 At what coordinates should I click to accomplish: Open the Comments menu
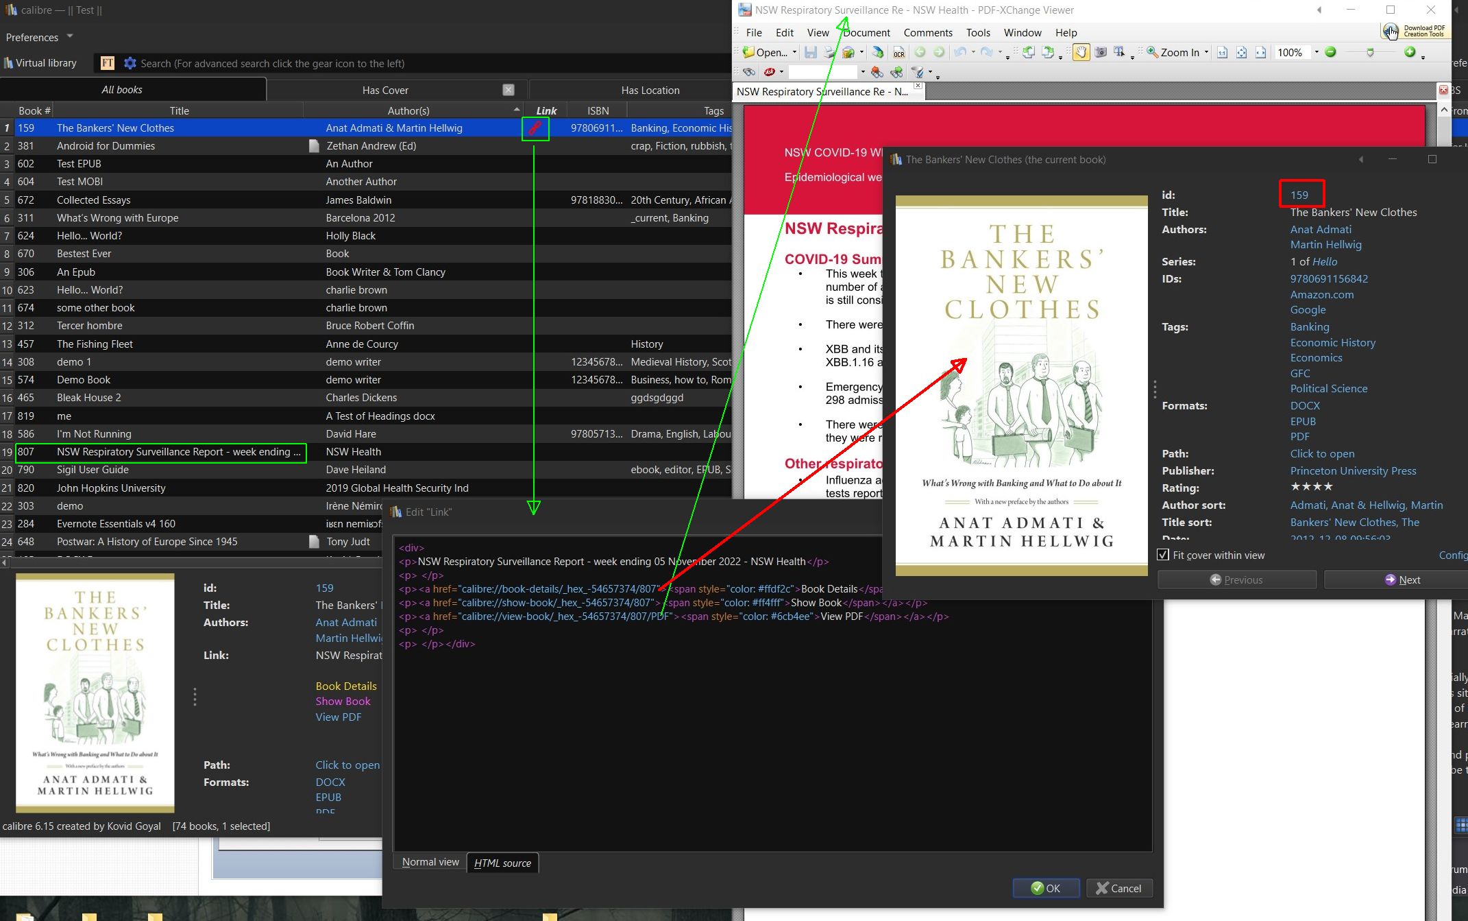point(927,32)
